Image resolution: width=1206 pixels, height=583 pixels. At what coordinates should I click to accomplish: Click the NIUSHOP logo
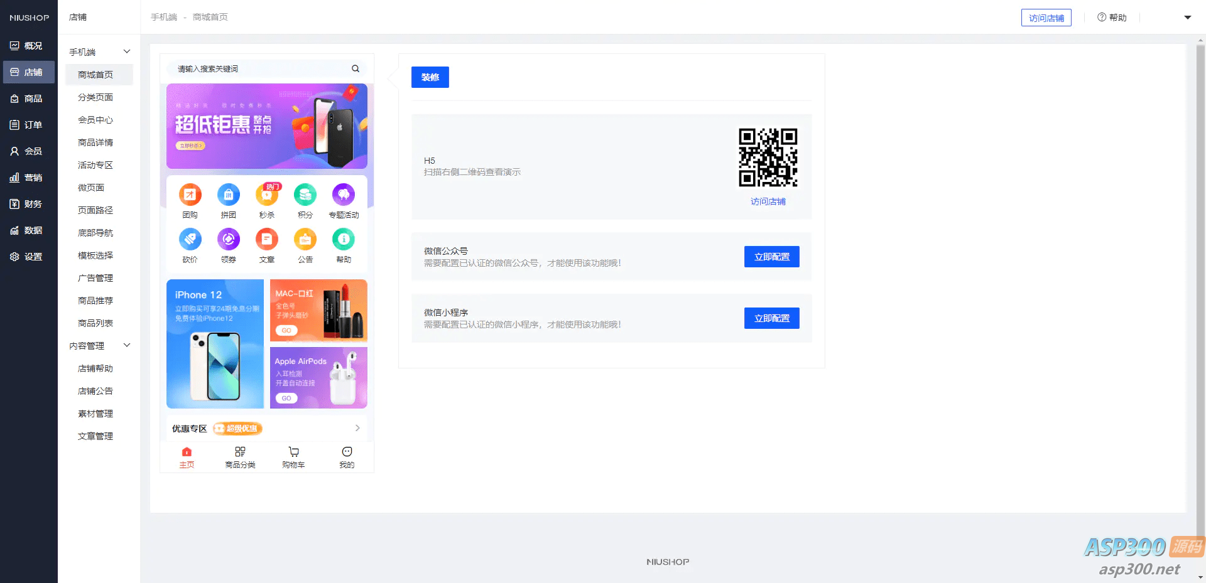click(29, 18)
